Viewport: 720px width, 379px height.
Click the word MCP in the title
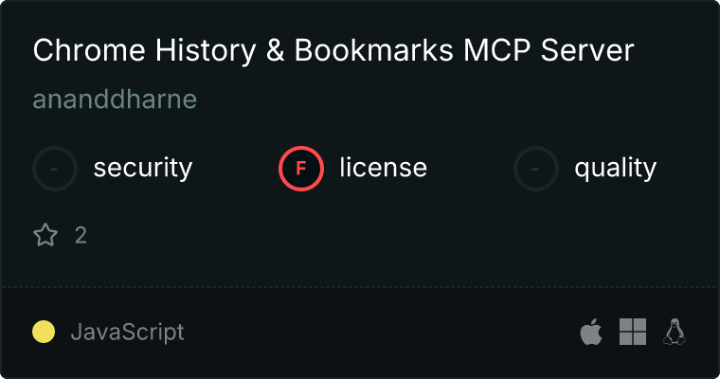[497, 50]
